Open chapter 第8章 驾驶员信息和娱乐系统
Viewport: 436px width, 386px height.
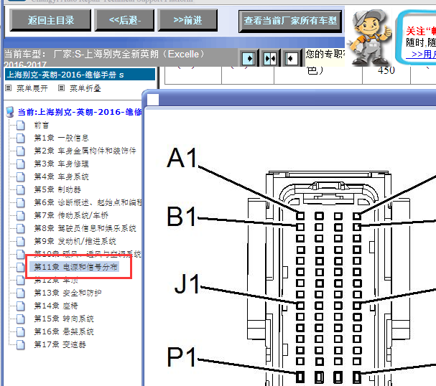85,228
